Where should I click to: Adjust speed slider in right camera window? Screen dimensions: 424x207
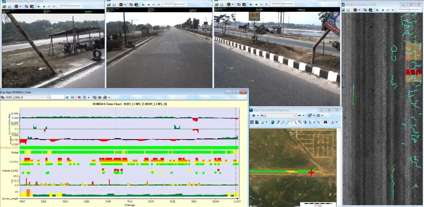[x=282, y=4]
